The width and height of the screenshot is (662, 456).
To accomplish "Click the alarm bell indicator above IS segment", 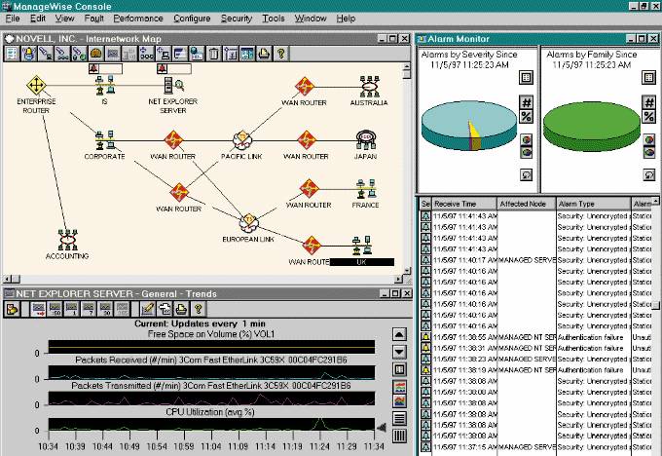I will click(93, 68).
